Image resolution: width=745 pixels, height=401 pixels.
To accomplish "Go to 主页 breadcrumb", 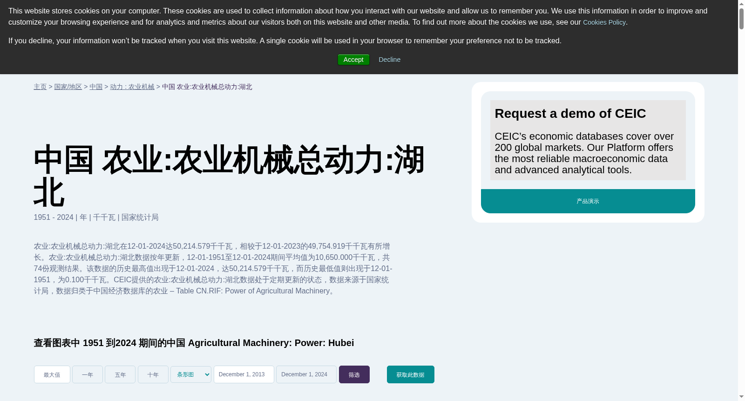I will click(x=40, y=87).
